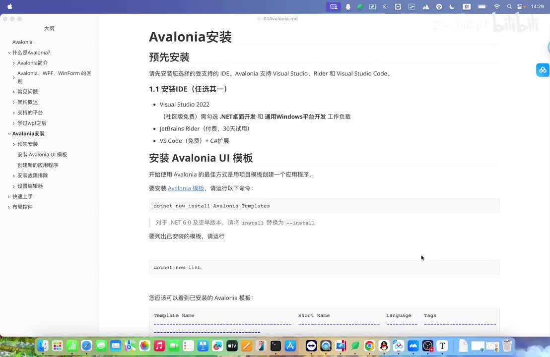Jump to 设置编辑器 in the outline
The image size is (550, 357).
point(30,186)
